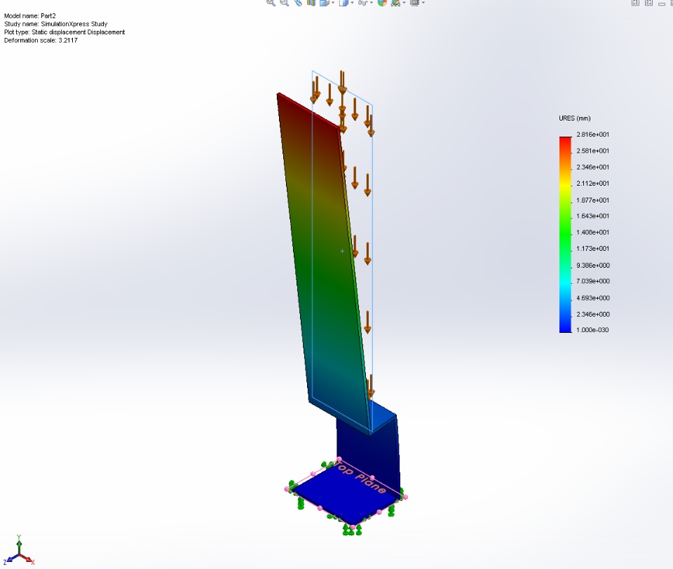Minimize the document window

coord(662,4)
